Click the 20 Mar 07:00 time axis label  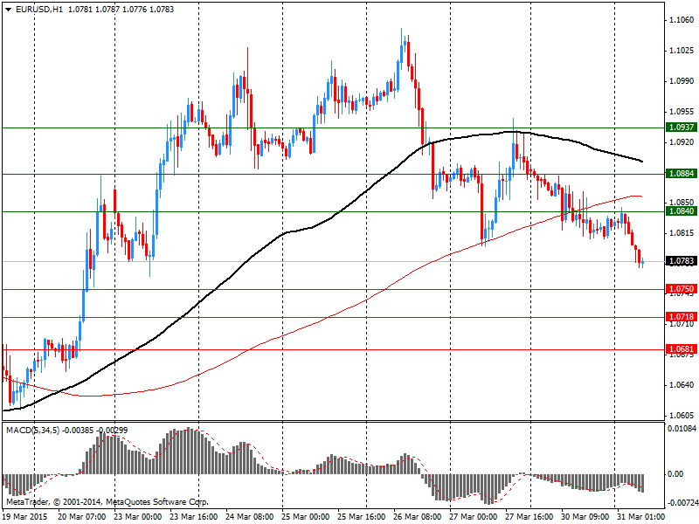point(81,517)
